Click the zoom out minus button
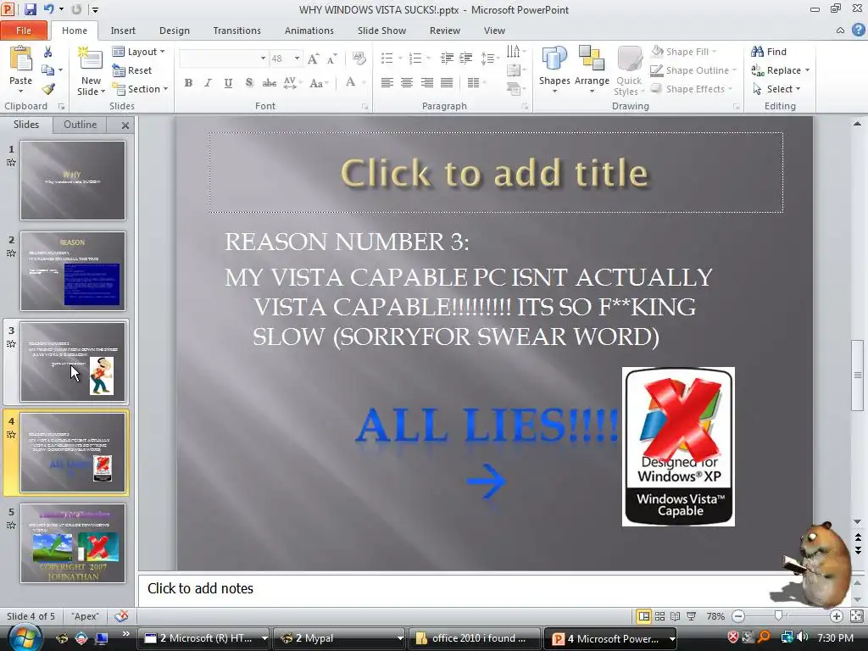This screenshot has height=651, width=868. coord(738,616)
